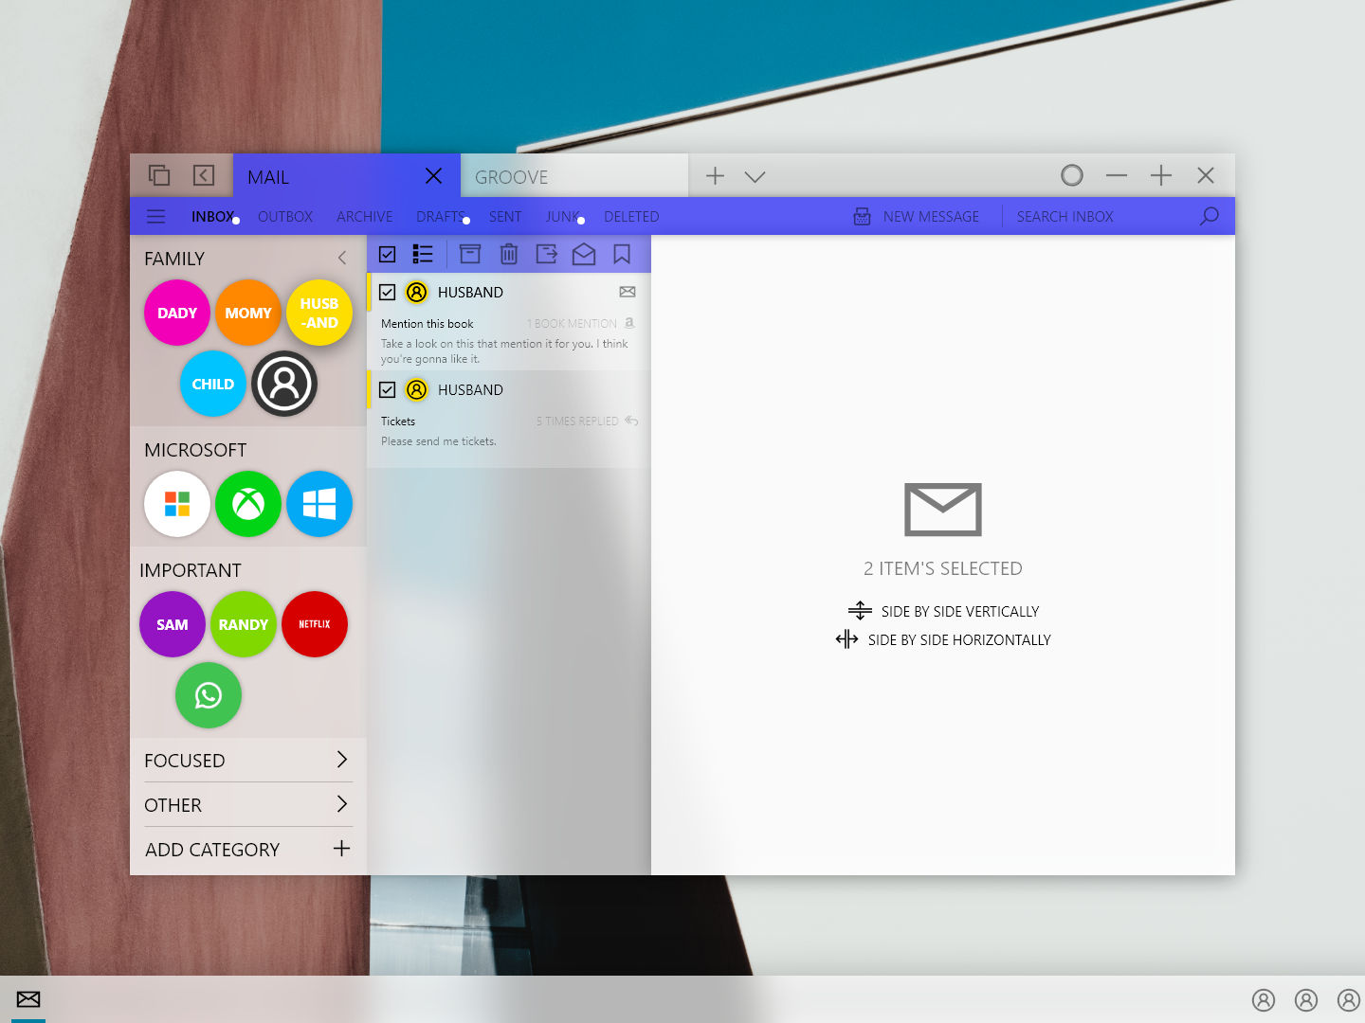The height and width of the screenshot is (1023, 1365).
Task: Click the search magnifier icon
Action: [x=1210, y=216]
